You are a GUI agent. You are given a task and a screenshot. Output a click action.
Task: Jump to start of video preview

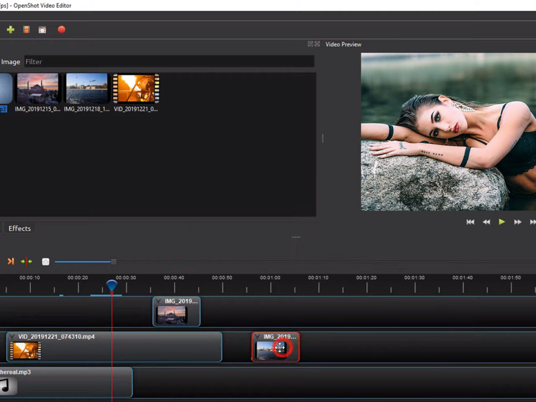point(470,222)
